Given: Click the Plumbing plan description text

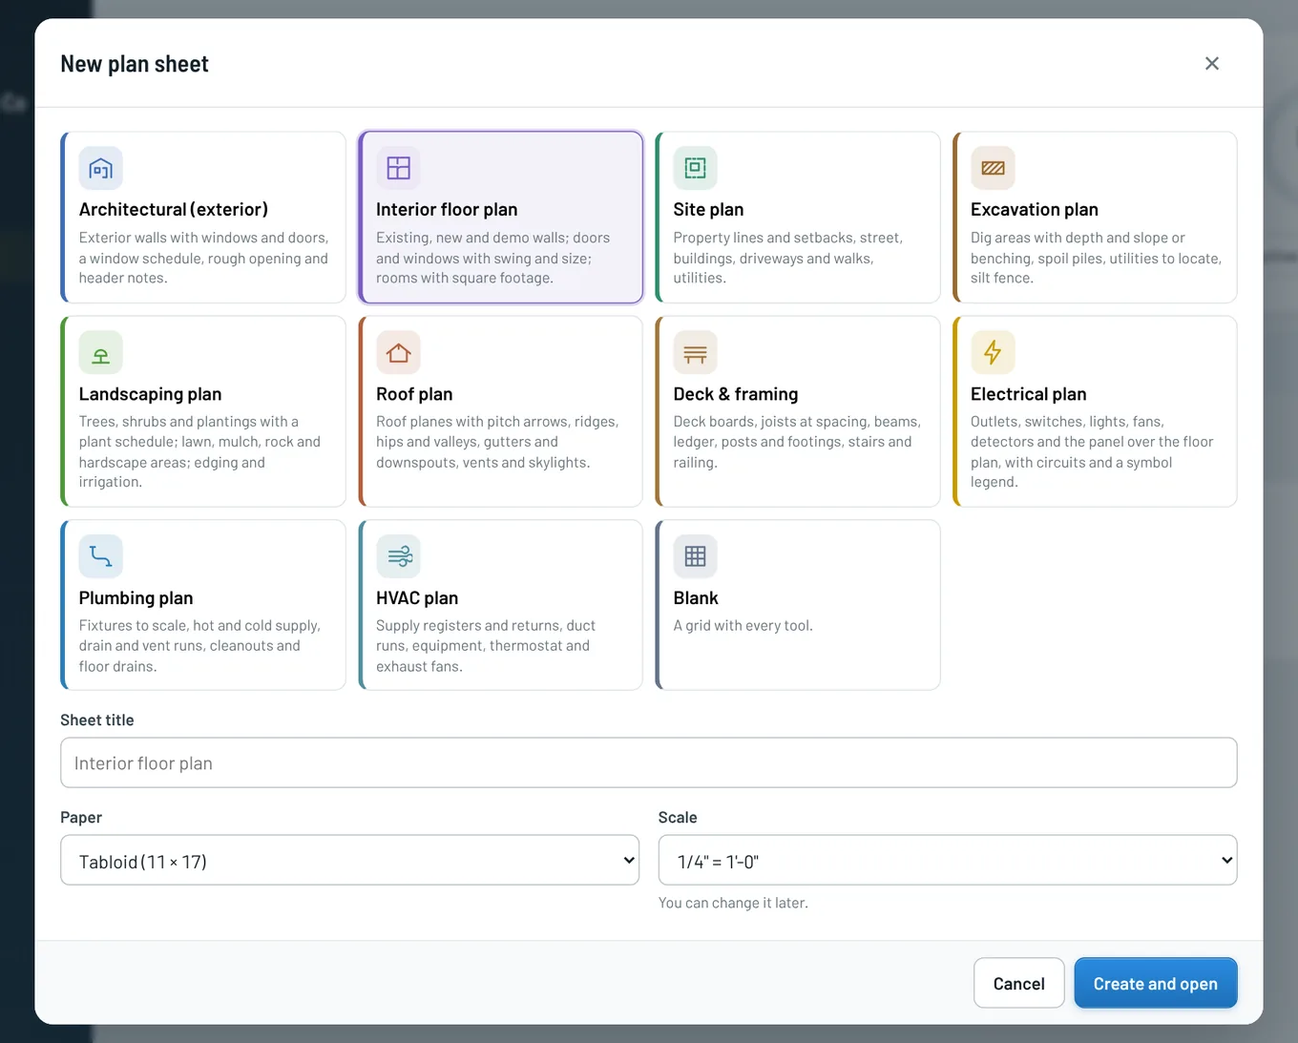Looking at the screenshot, I should [x=200, y=646].
